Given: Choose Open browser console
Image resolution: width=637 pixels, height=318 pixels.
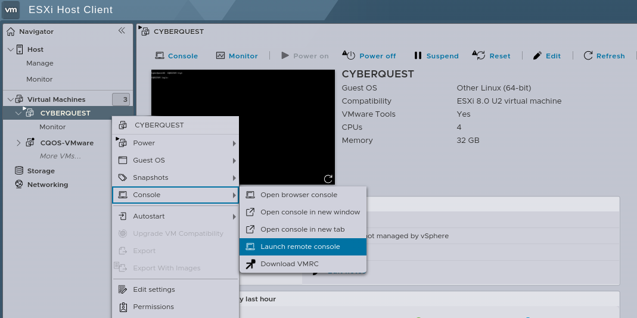Looking at the screenshot, I should pos(299,195).
